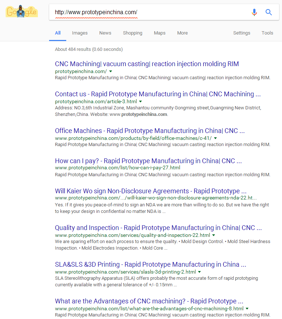Screen dimensions: 282x319
Task: Expand arrow beside advantages-of-cnc-machining-8.html URL
Action: 247,308
